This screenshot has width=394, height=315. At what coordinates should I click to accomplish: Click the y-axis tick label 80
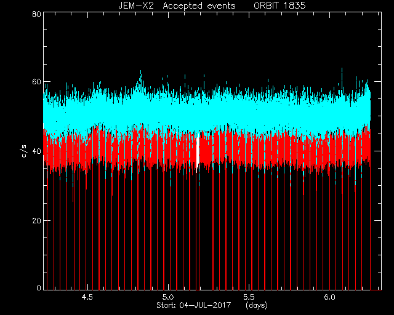(x=37, y=14)
